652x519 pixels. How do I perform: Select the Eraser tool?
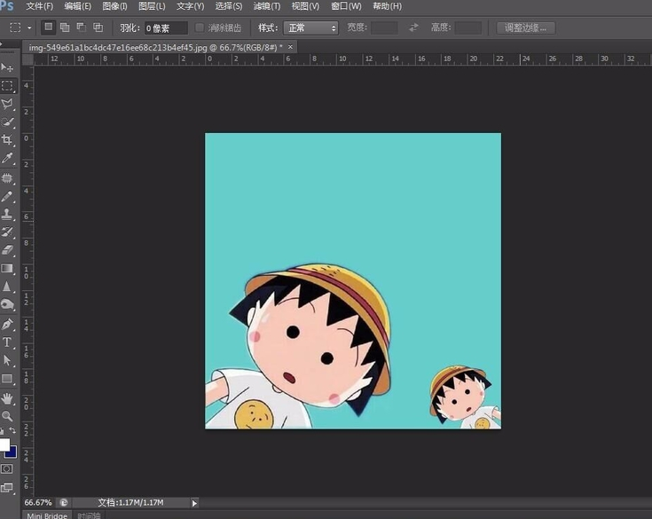click(7, 250)
